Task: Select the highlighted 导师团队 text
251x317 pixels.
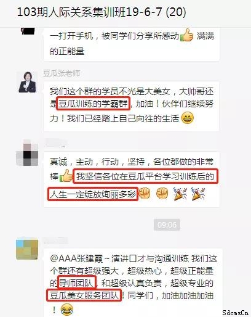Action: click(77, 282)
